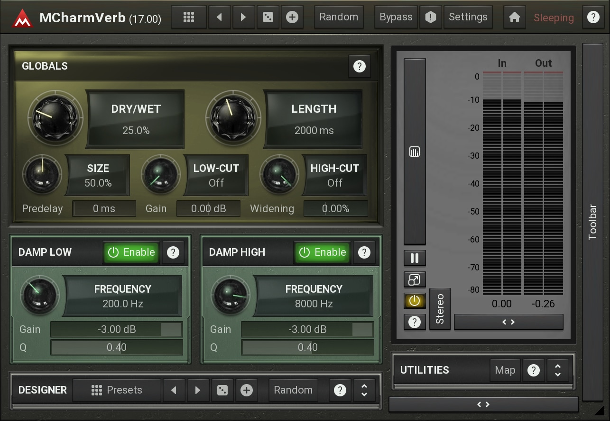Toggle the yellow meter power button
This screenshot has height=421, width=610.
(x=415, y=301)
